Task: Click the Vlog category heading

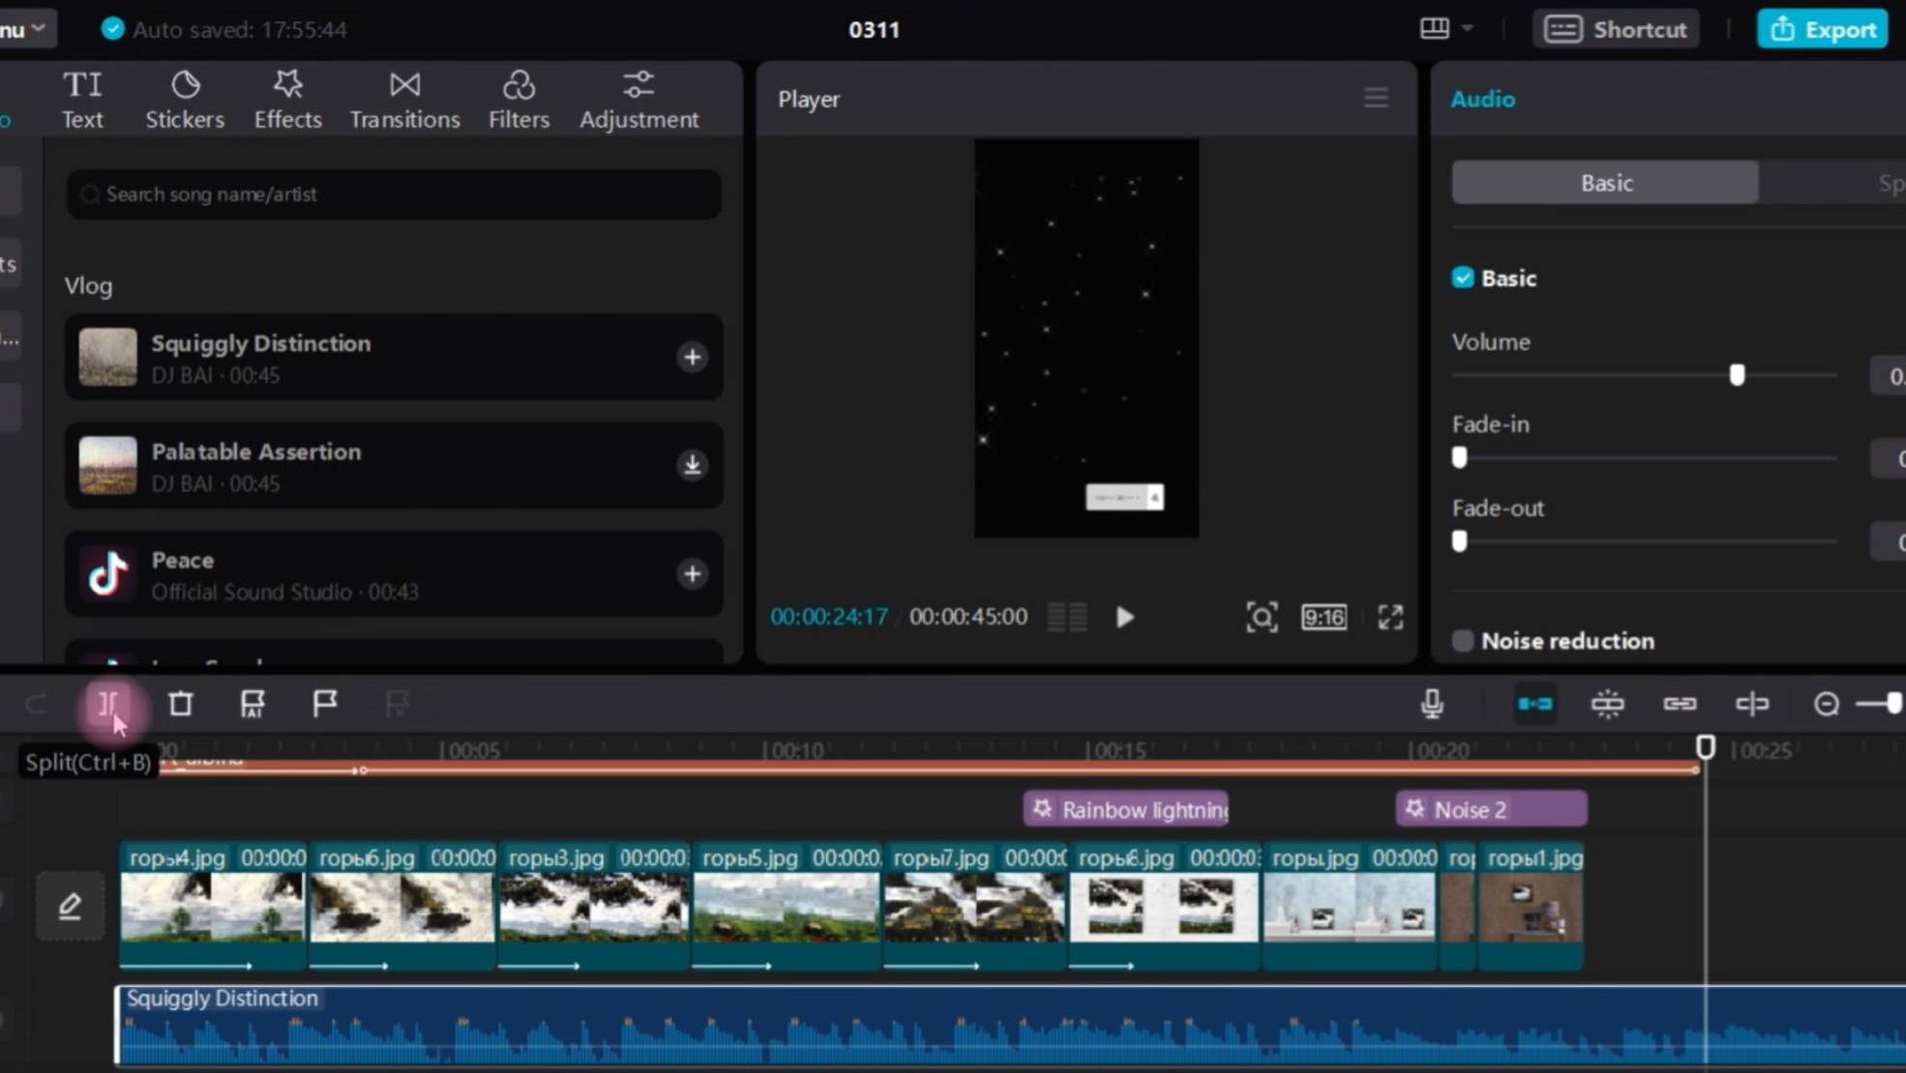Action: coord(88,286)
